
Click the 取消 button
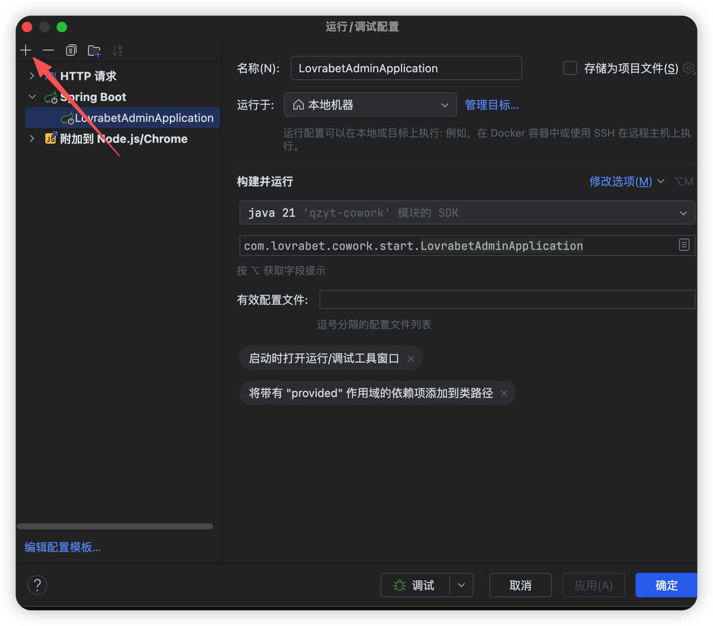pyautogui.click(x=520, y=585)
